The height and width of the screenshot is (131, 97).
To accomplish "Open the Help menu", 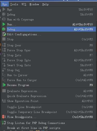I will [45, 4].
